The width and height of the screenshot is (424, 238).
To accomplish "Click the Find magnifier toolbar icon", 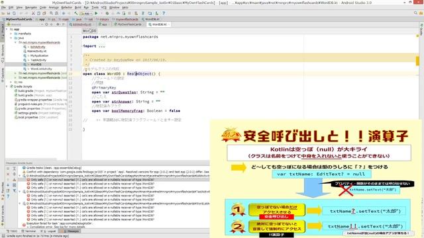I will [x=51, y=13].
